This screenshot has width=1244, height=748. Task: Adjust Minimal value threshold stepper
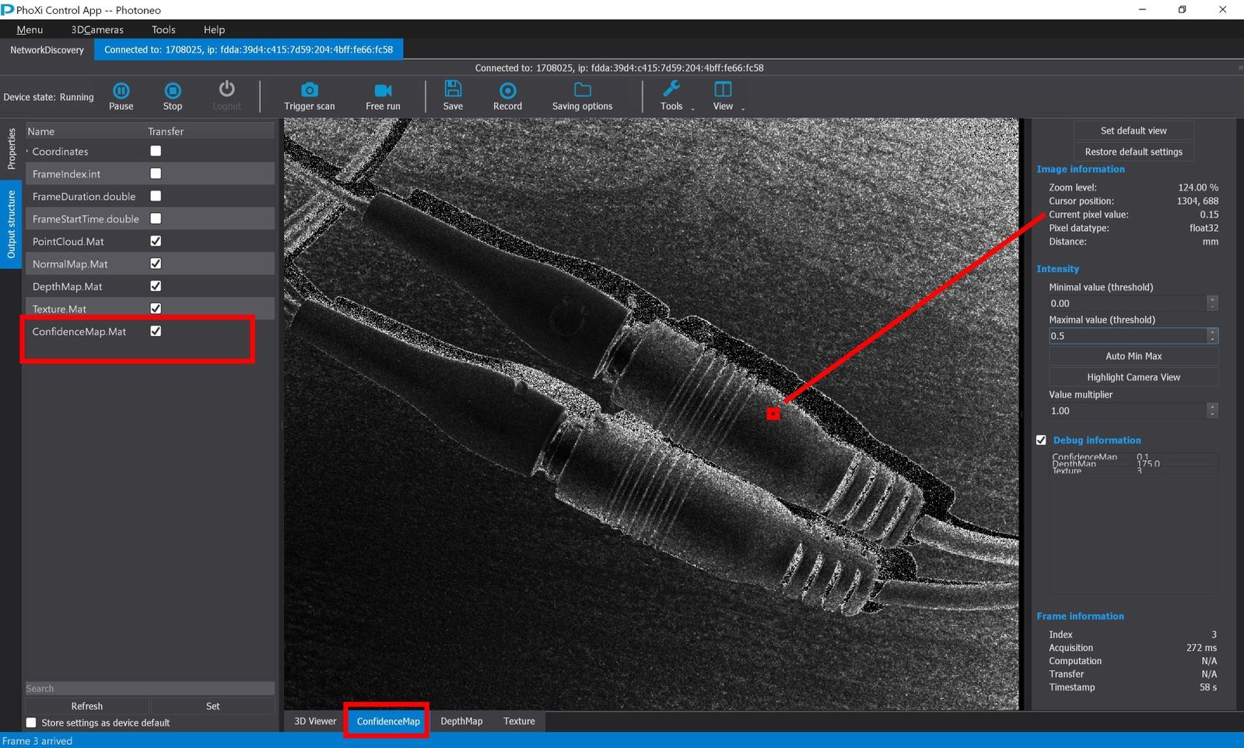(x=1212, y=303)
